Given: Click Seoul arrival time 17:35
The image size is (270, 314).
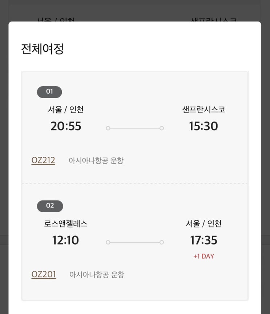Looking at the screenshot, I should 203,240.
